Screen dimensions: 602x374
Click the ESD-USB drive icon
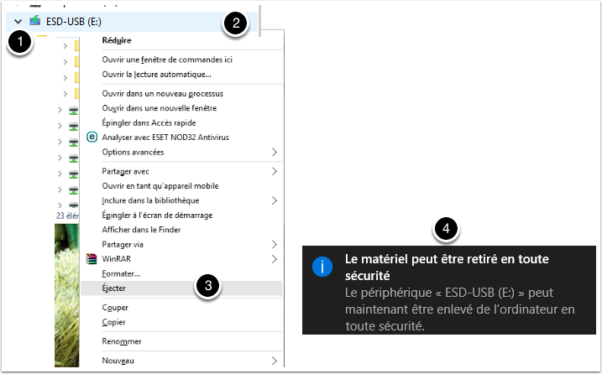tap(34, 20)
